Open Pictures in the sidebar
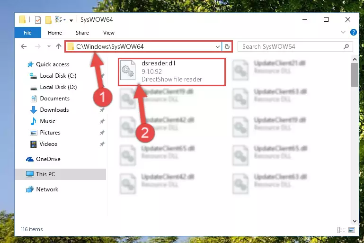 (x=50, y=133)
